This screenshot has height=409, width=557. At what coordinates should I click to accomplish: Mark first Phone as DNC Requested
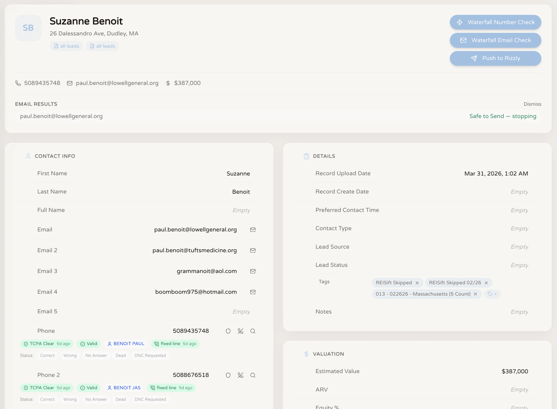point(150,355)
